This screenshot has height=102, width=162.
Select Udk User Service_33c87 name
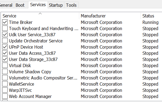32,35
